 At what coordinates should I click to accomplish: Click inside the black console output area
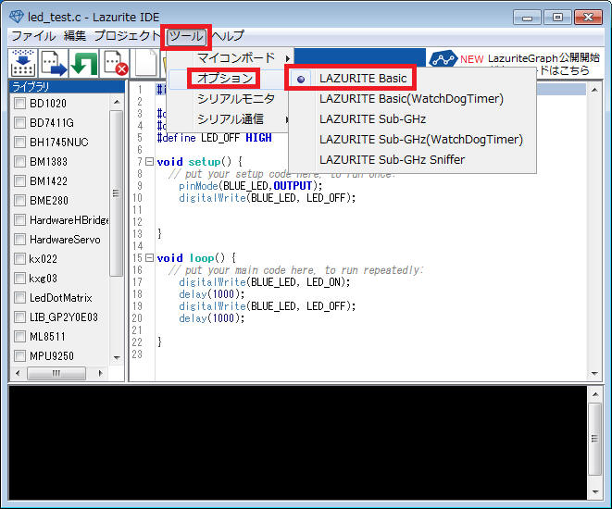(297, 442)
